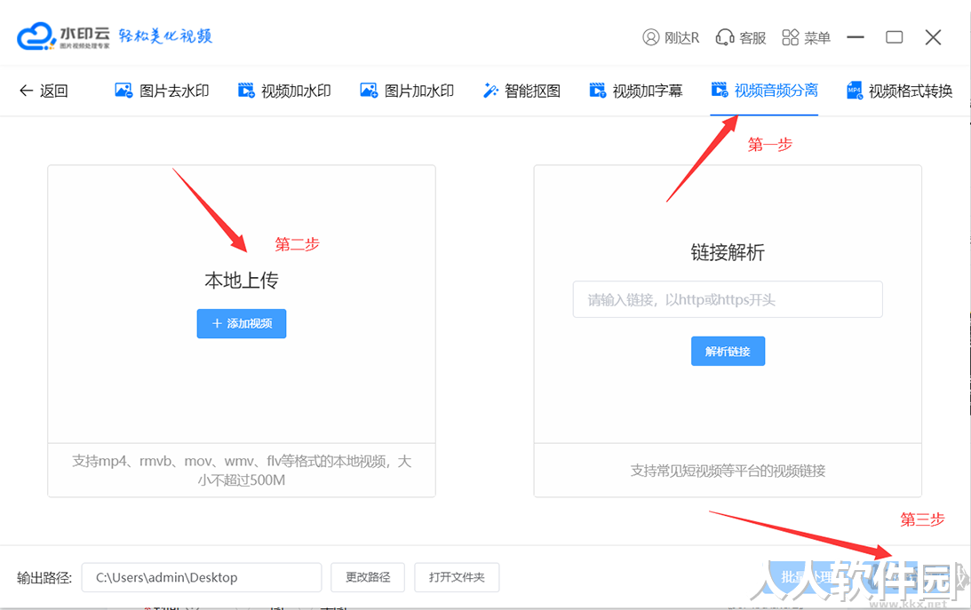Click the supported formats text 支持mp4、rmvb
Screen dimensions: 971x610
[x=242, y=471]
